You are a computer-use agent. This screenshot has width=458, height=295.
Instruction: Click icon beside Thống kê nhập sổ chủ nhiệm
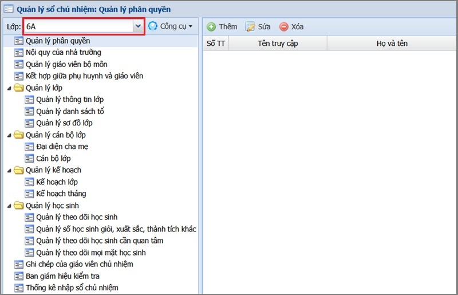click(18, 288)
